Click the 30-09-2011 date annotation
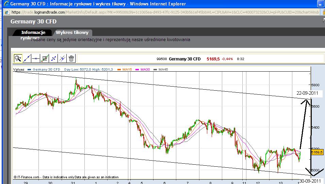The width and height of the screenshot is (325, 184). tap(310, 181)
